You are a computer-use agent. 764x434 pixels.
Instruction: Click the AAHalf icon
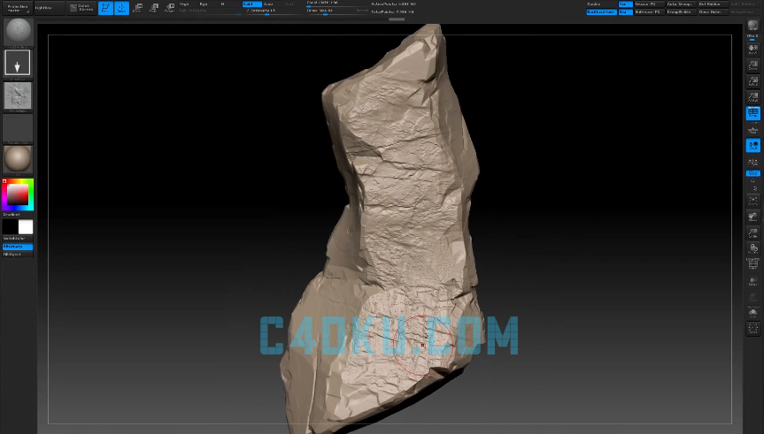(752, 97)
